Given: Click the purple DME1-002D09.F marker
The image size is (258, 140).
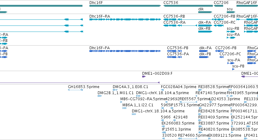Looking at the screenshot, I should (144, 77).
